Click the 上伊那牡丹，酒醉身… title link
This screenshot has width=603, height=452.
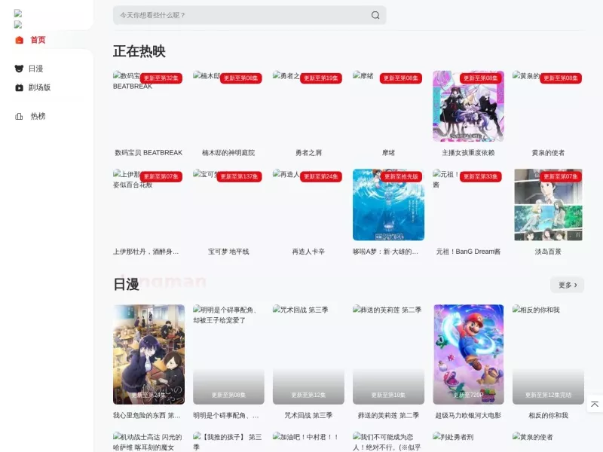coord(145,252)
